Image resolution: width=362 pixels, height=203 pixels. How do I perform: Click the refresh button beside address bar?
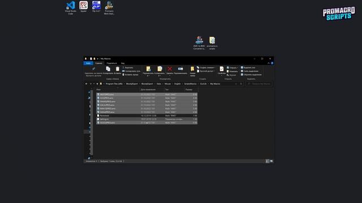click(x=241, y=84)
